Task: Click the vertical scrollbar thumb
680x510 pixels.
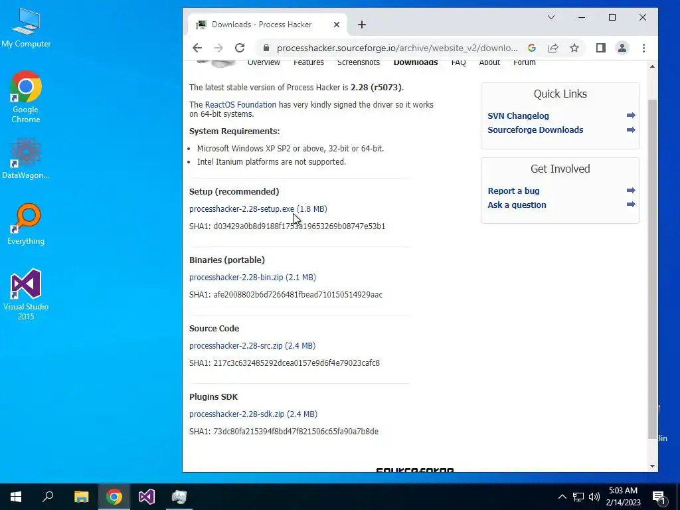Action: tap(652, 269)
